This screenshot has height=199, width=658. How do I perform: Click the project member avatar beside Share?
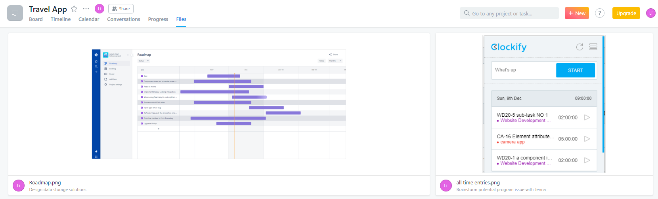[99, 9]
